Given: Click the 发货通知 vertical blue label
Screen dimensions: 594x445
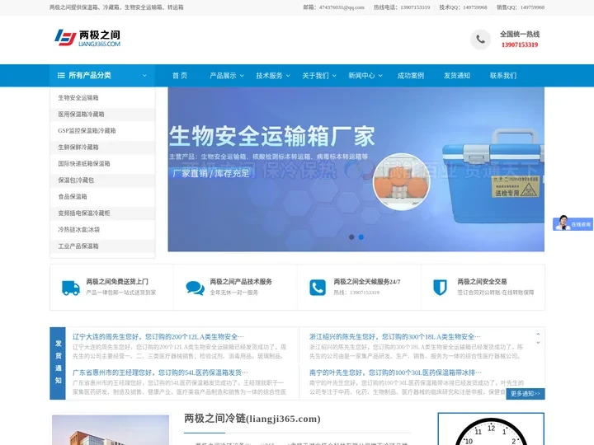Looking at the screenshot, I should click(x=58, y=363).
